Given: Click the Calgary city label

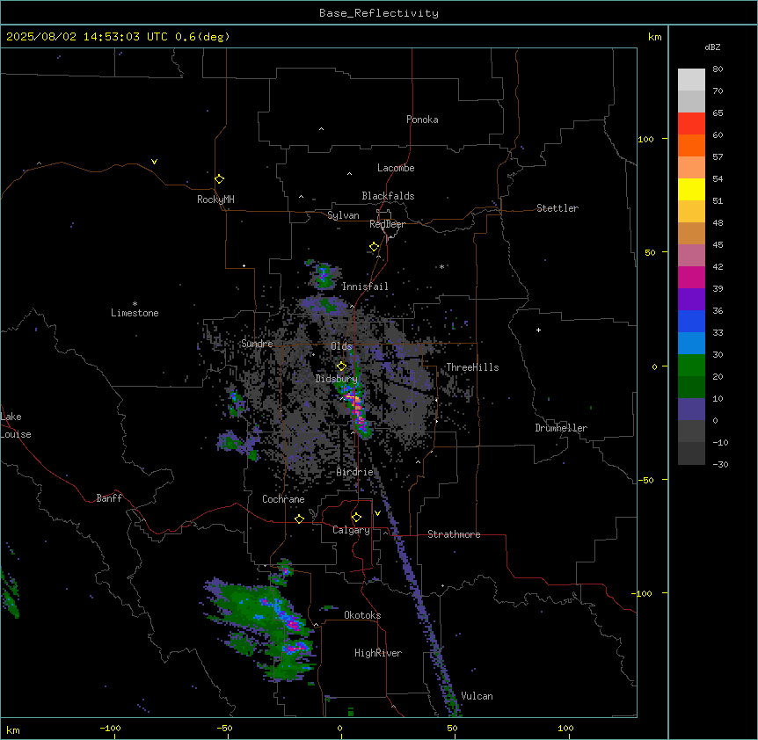Looking at the screenshot, I should (x=351, y=530).
